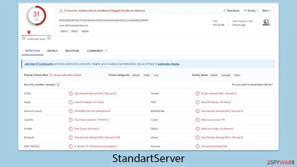Click the community score location pin icon
Viewport: 297px width, 167px height.
click(x=29, y=32)
